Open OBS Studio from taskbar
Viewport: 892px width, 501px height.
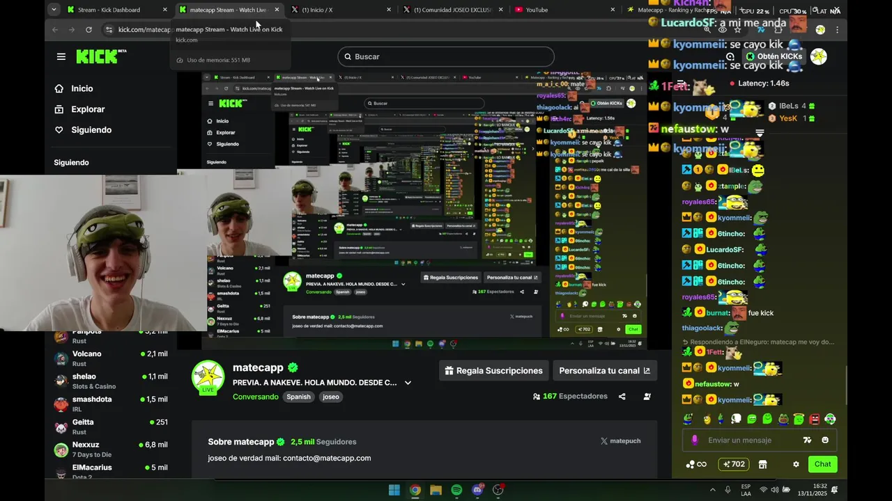point(498,490)
